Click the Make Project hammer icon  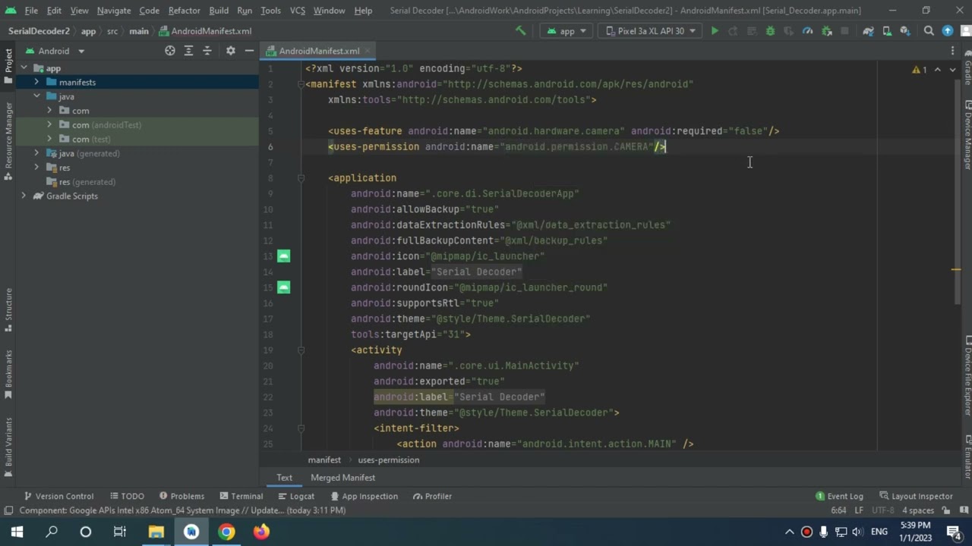[520, 31]
